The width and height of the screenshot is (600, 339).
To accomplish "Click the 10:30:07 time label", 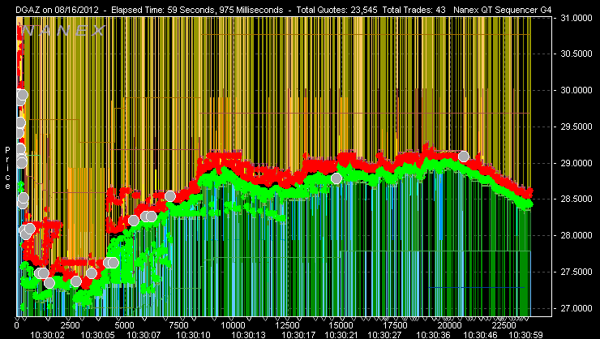I will pyautogui.click(x=144, y=335).
